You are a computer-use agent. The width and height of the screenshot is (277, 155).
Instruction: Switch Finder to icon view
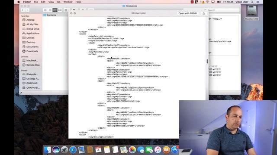coord(45,10)
